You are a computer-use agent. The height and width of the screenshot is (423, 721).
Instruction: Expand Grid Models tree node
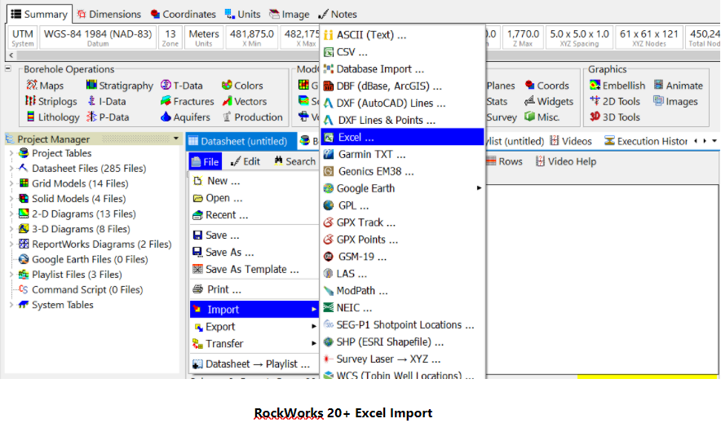click(11, 183)
